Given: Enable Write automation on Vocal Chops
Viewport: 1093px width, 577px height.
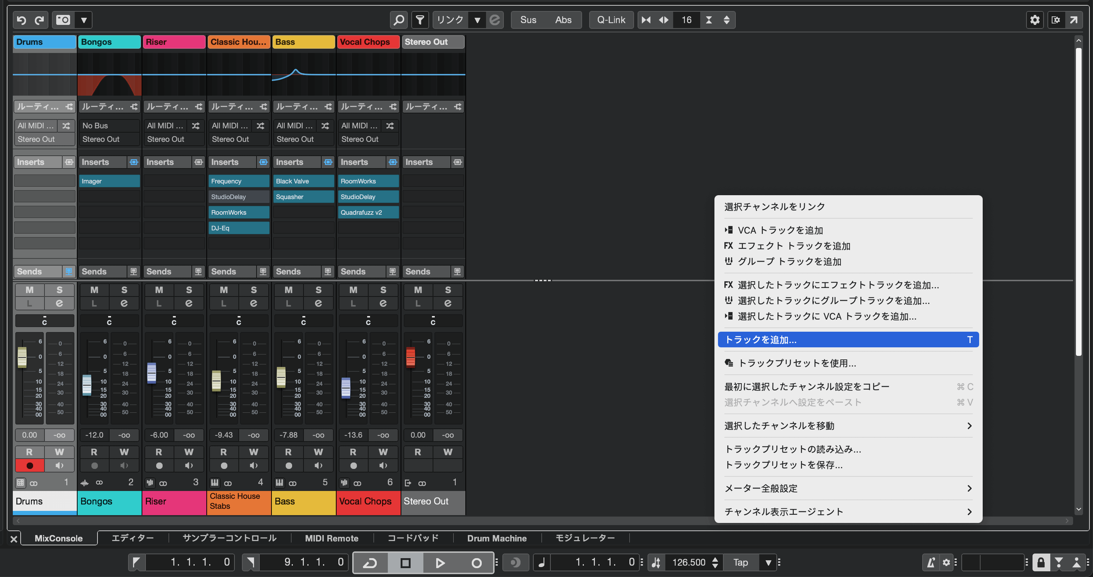Looking at the screenshot, I should click(383, 452).
